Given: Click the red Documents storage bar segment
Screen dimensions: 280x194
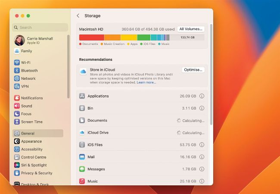Looking at the screenshot, I should click(x=92, y=38).
